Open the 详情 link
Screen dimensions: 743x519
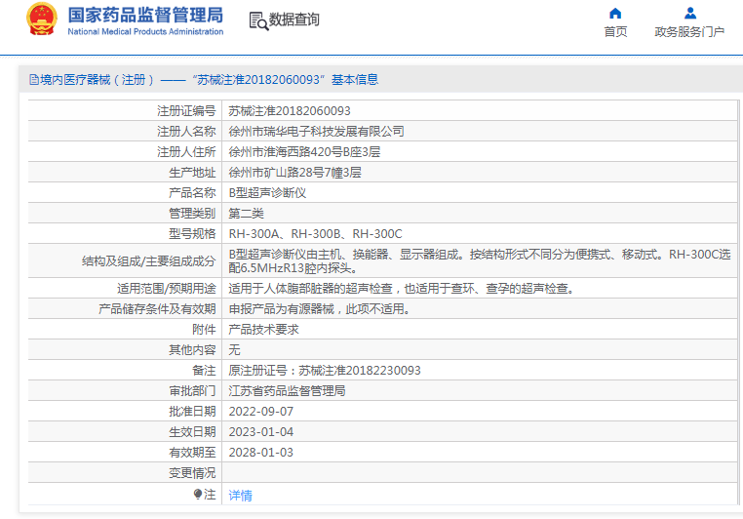(240, 496)
